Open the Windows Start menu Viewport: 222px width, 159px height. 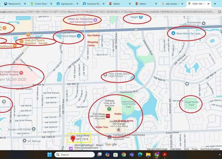pos(50,155)
